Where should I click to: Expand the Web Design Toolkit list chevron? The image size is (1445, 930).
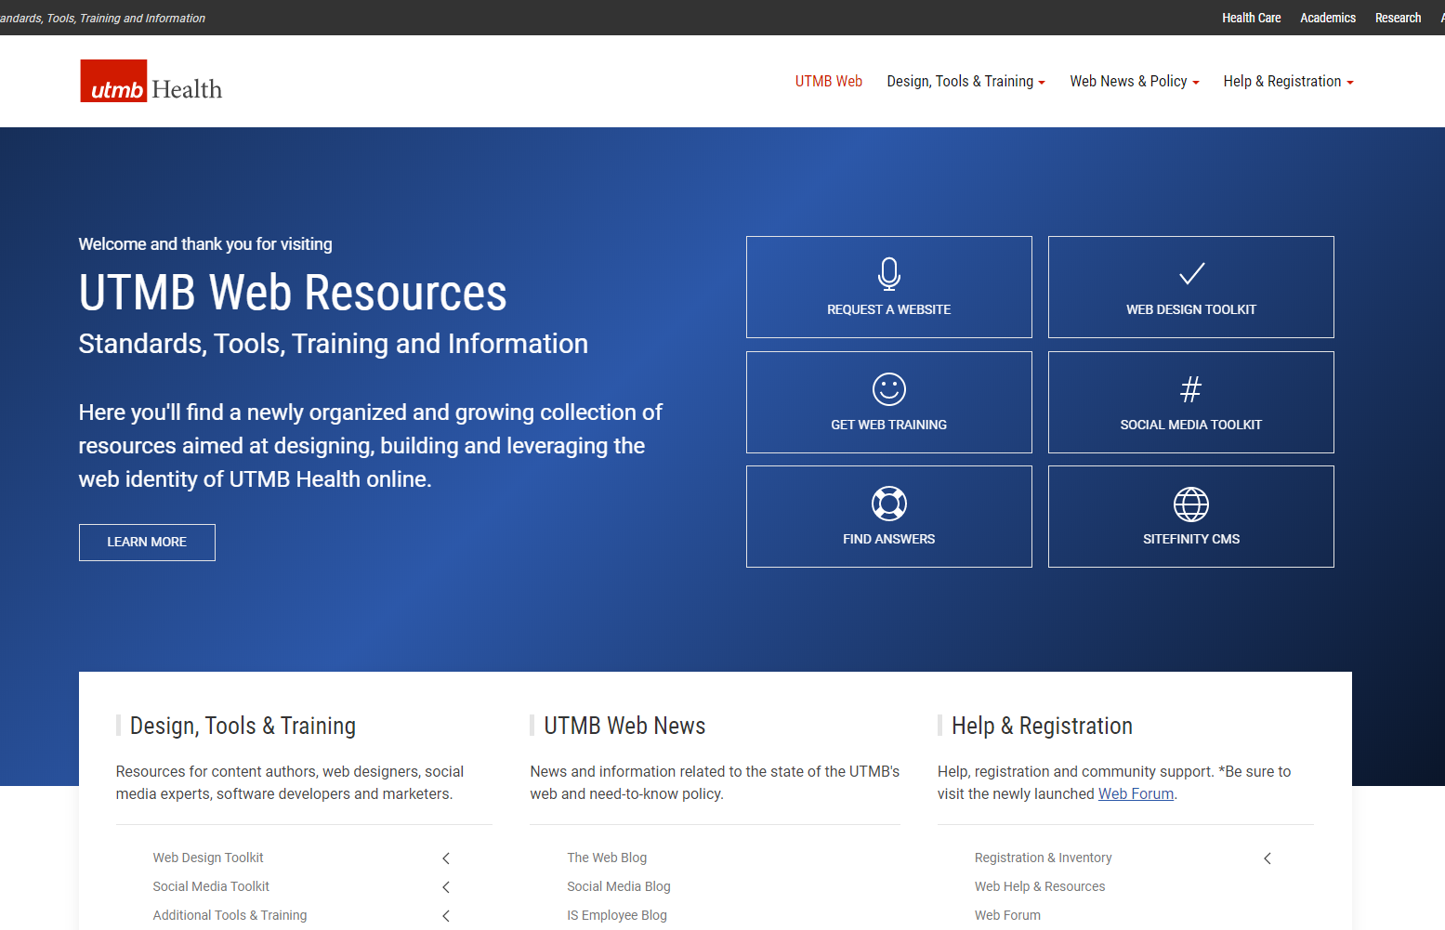pos(446,858)
